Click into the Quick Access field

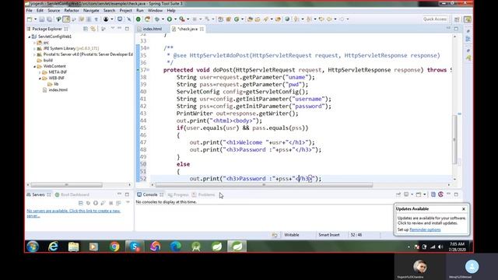435,19
